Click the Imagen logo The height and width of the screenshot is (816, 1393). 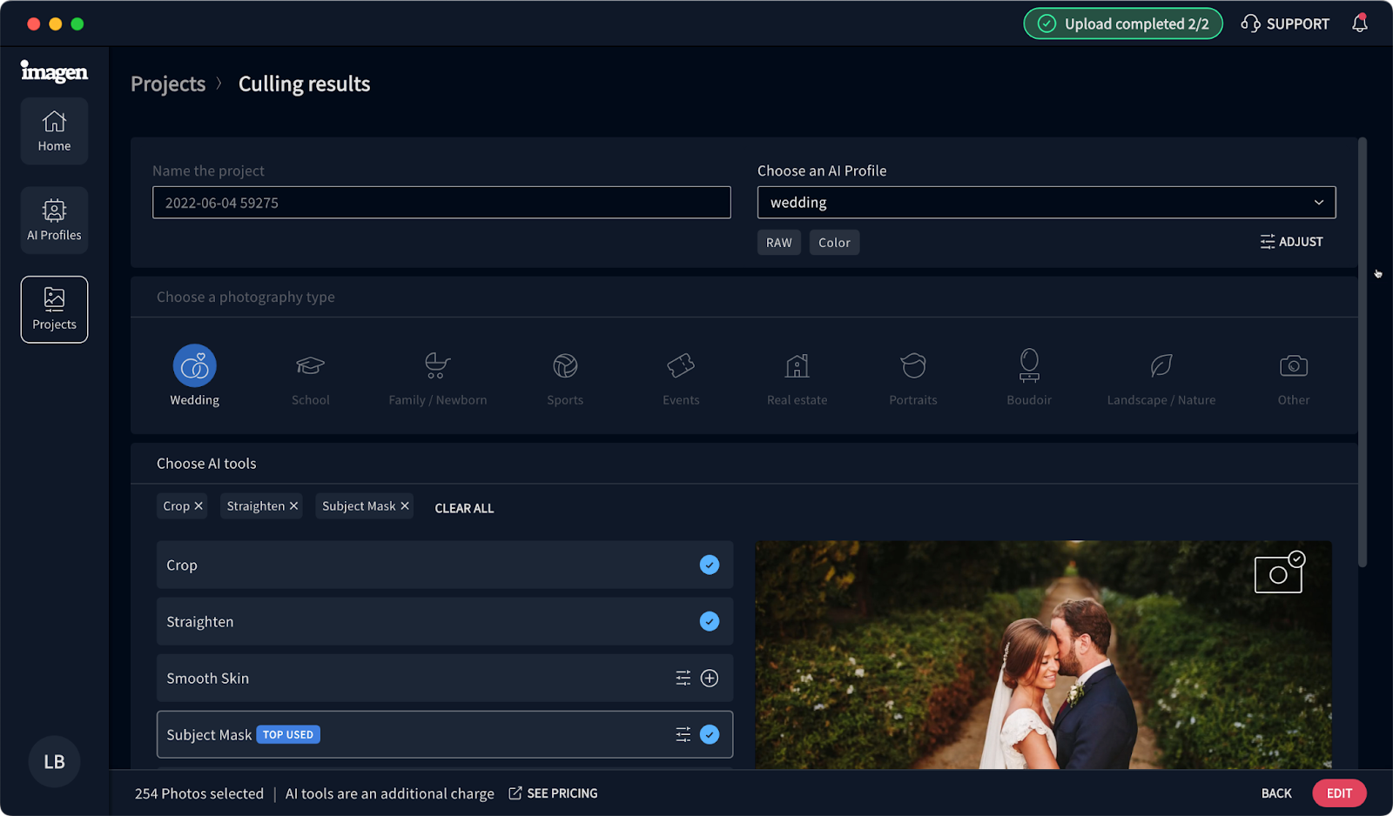tap(54, 71)
